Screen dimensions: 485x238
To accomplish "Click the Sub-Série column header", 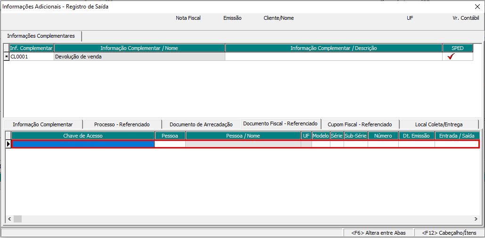I will pos(356,136).
